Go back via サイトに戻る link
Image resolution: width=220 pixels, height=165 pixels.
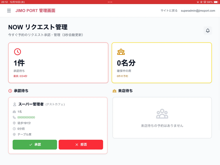click(169, 10)
